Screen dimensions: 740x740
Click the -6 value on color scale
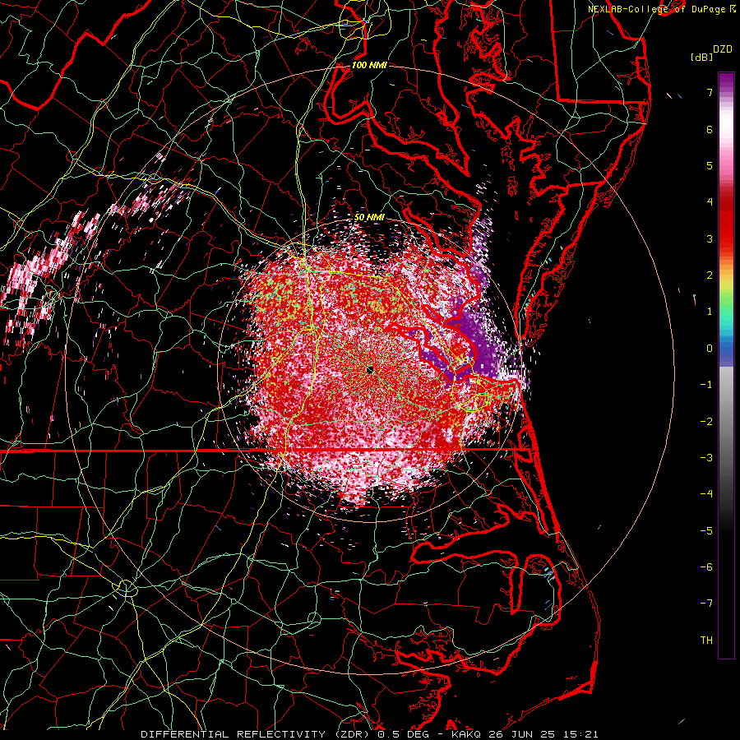pos(706,567)
